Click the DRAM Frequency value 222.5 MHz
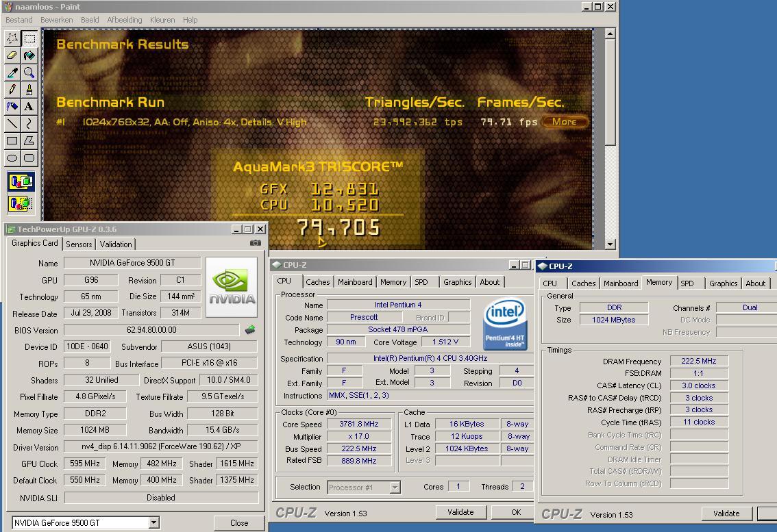Image resolution: width=777 pixels, height=532 pixels. click(699, 361)
